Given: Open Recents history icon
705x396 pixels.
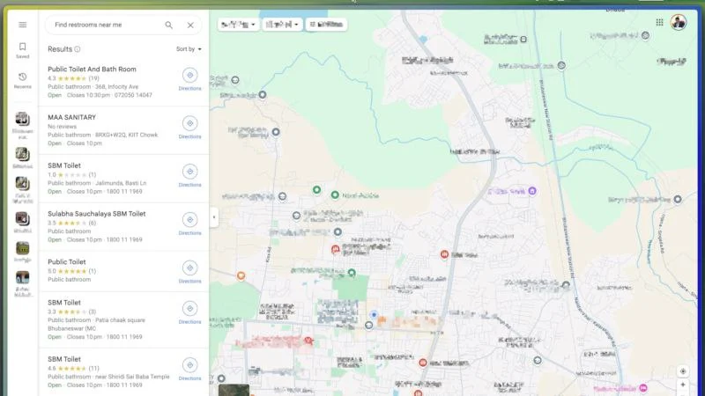Looking at the screenshot, I should (x=22, y=80).
